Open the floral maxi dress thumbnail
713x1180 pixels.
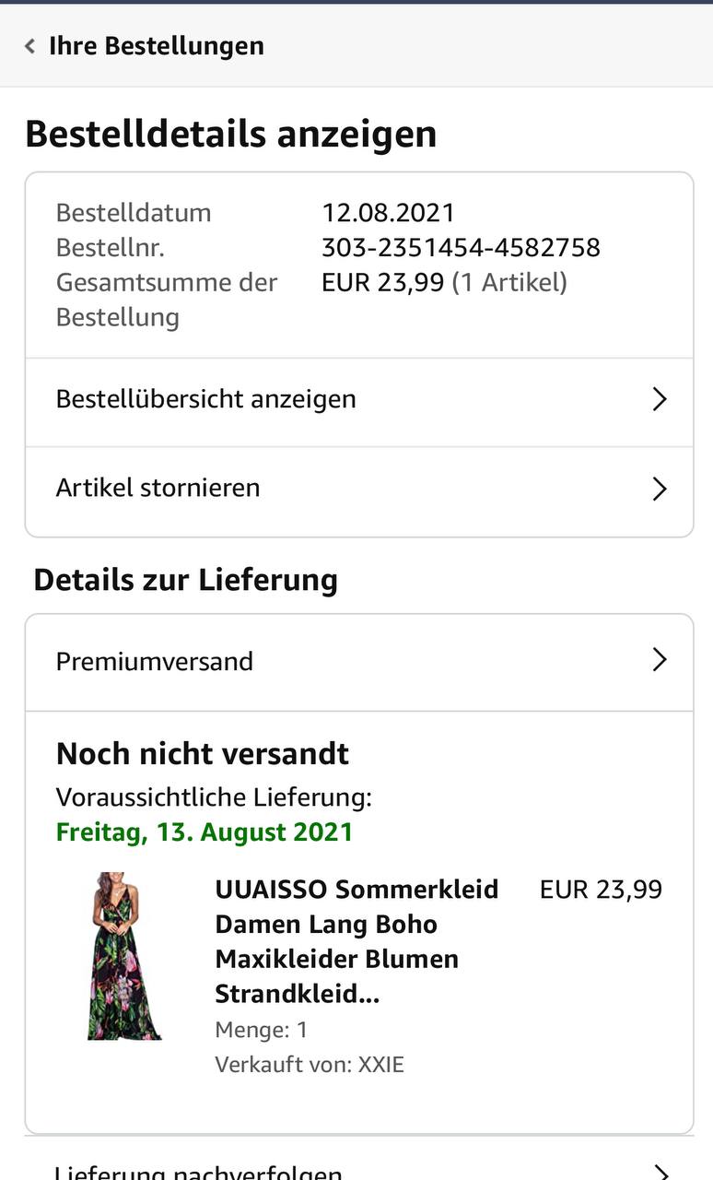point(125,956)
